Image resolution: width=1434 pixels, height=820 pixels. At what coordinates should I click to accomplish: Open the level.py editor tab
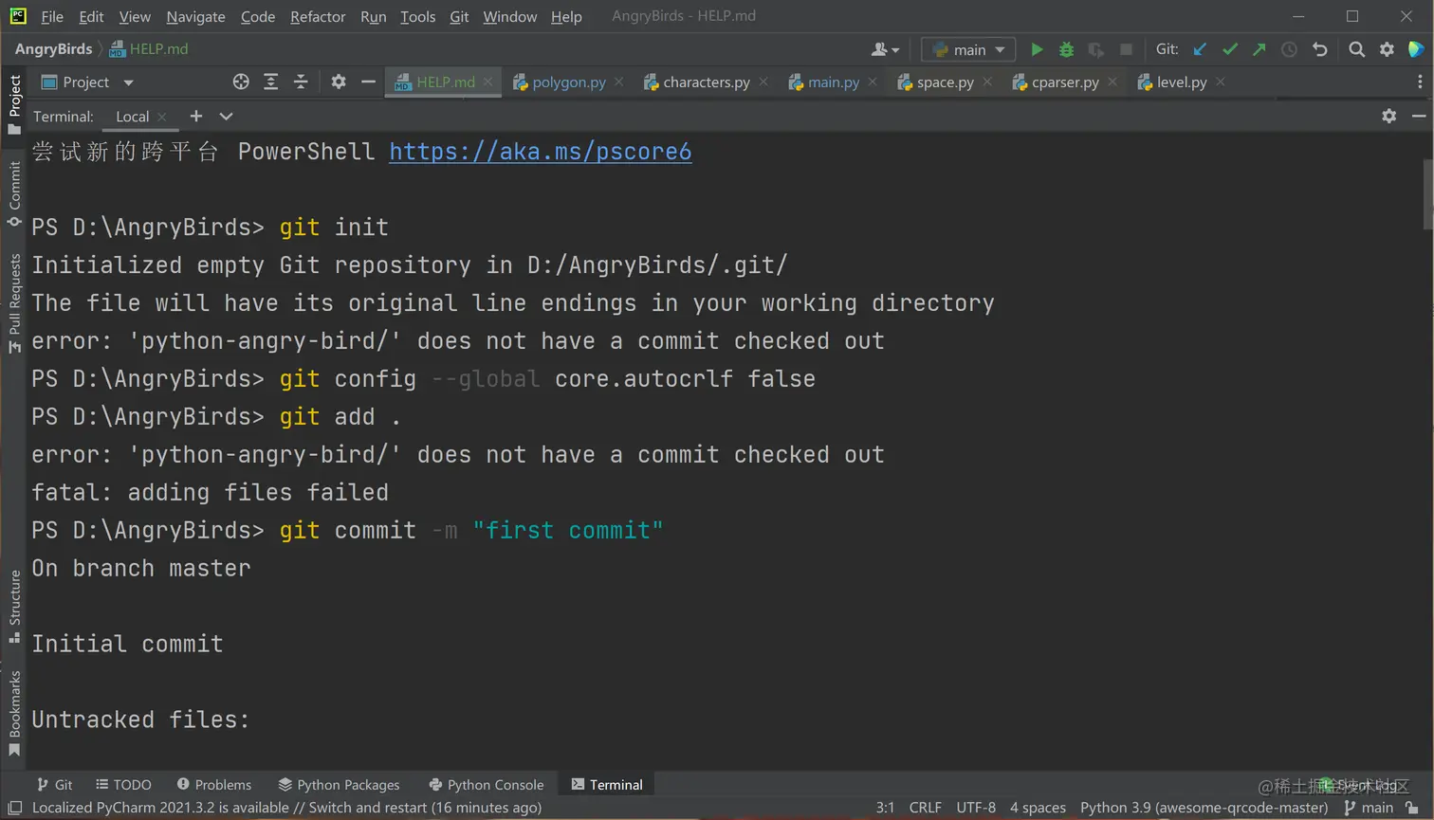tap(1181, 82)
